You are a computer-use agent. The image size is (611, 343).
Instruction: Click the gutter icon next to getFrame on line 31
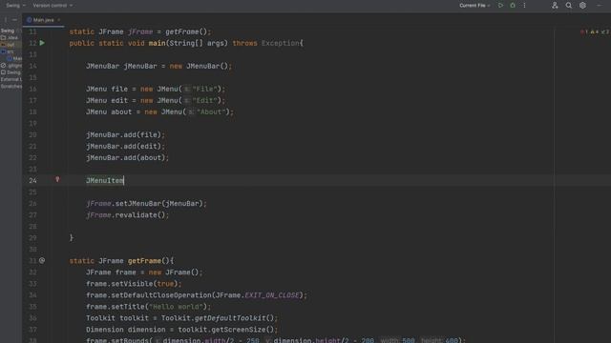tap(42, 260)
